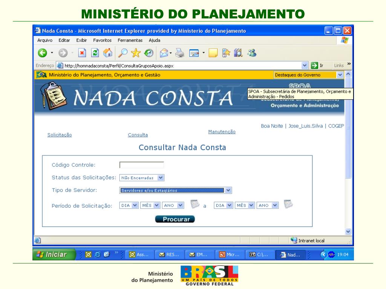Switch to the Micr... taskbar window
This screenshot has width=386, height=289.
click(230, 255)
